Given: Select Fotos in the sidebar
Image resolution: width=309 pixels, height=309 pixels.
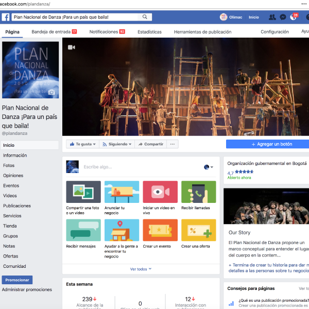Looking at the screenshot, I should pos(9,165).
